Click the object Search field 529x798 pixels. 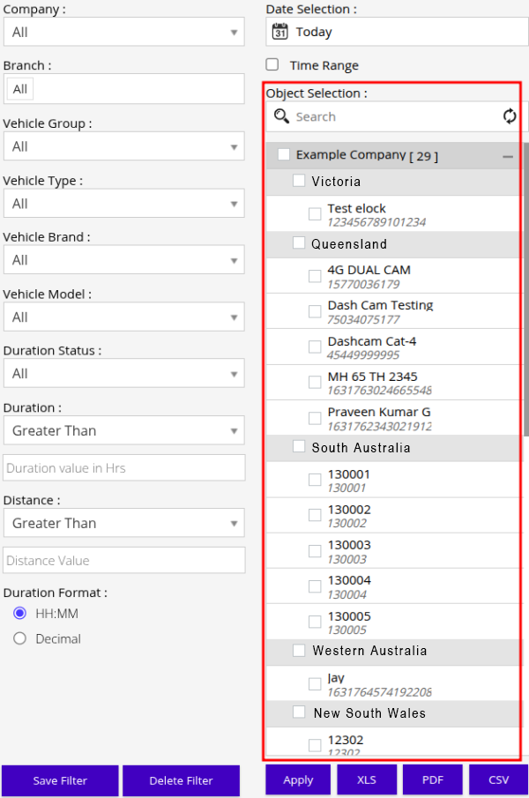pos(397,116)
